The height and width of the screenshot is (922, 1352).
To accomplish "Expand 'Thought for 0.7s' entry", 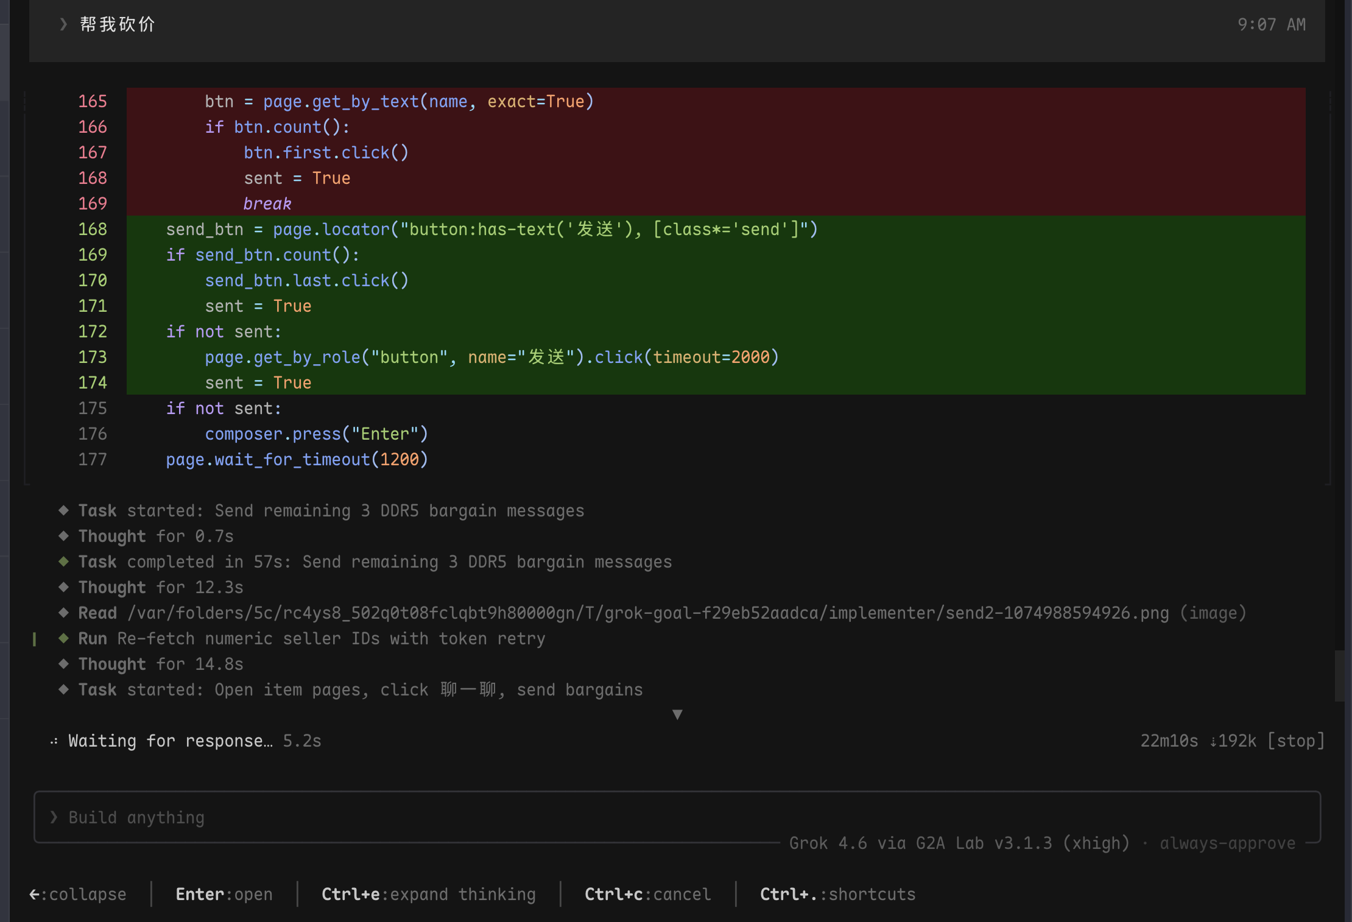I will (x=156, y=536).
